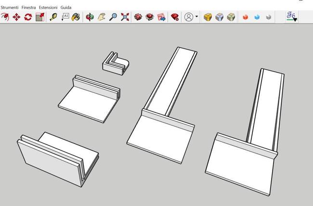
Task: Select the Move tool
Action: (x=16, y=17)
